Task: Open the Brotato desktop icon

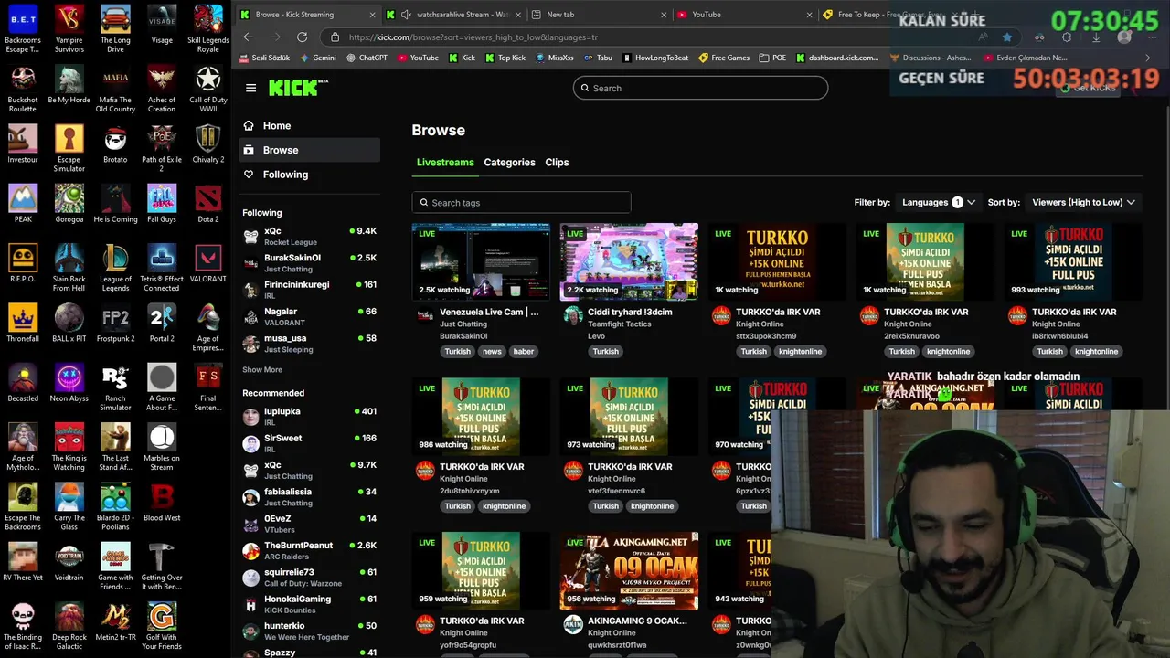Action: (x=115, y=144)
